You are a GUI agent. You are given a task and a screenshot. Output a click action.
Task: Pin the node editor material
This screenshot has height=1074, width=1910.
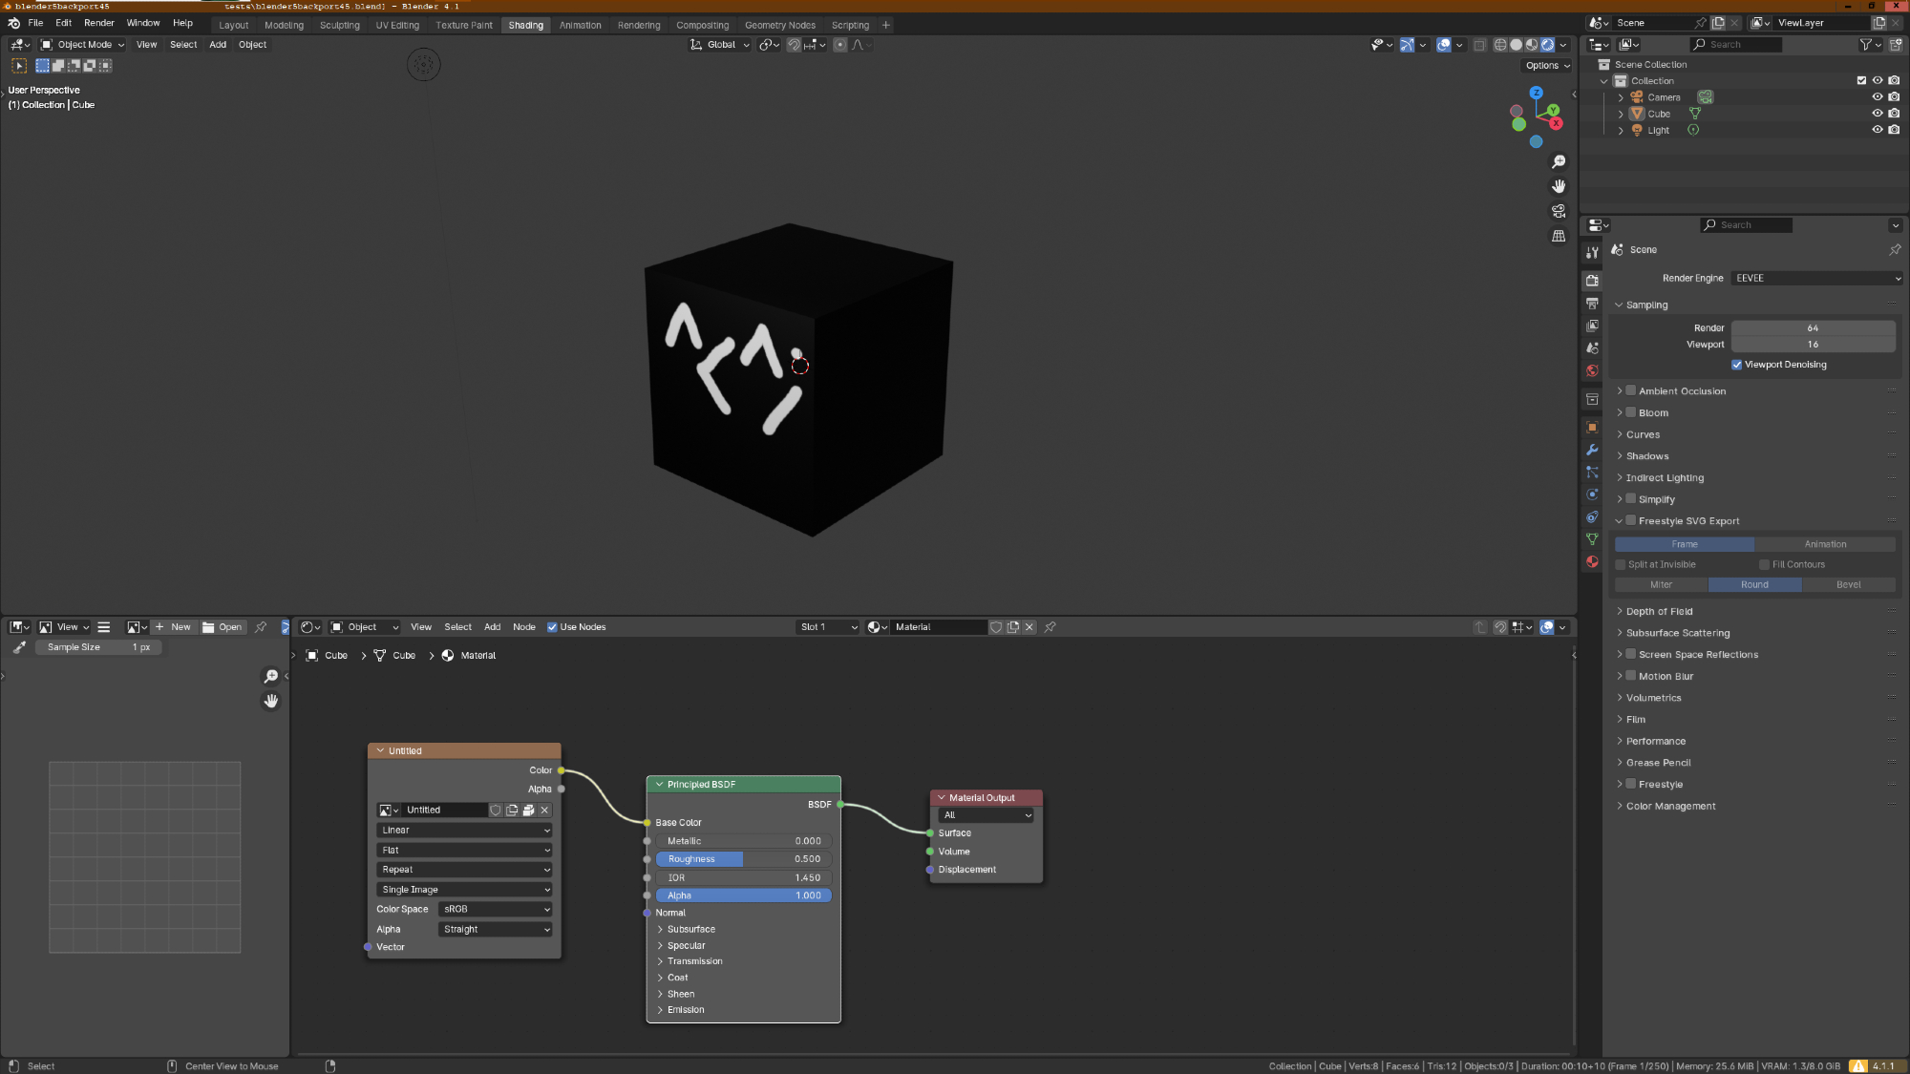[x=1050, y=627]
